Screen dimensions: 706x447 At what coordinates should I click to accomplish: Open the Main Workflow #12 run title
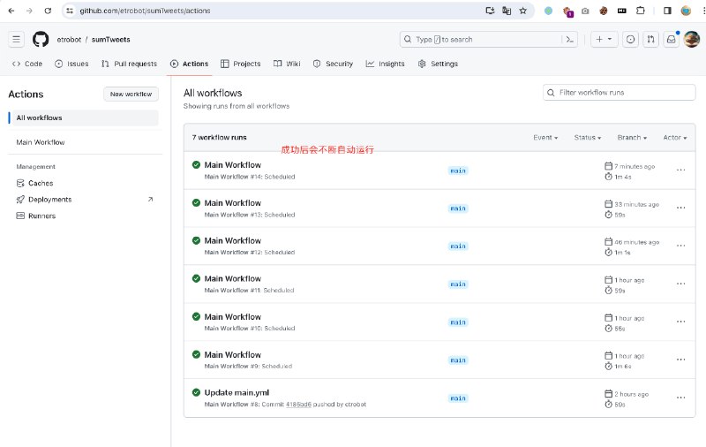tap(233, 240)
